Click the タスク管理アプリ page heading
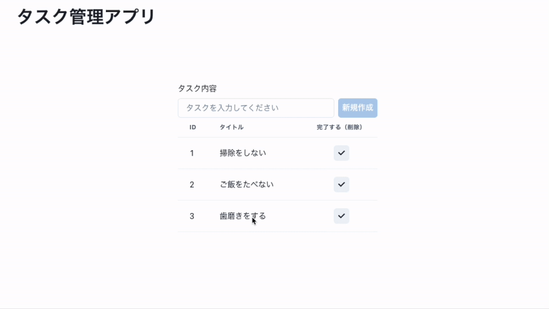 point(86,17)
